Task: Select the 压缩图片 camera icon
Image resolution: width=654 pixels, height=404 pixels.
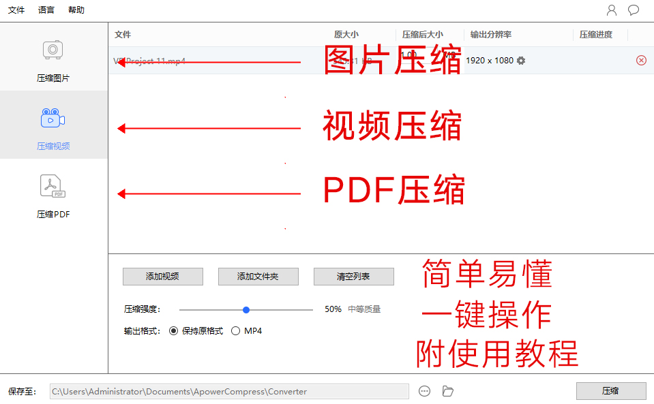Action: 53,50
